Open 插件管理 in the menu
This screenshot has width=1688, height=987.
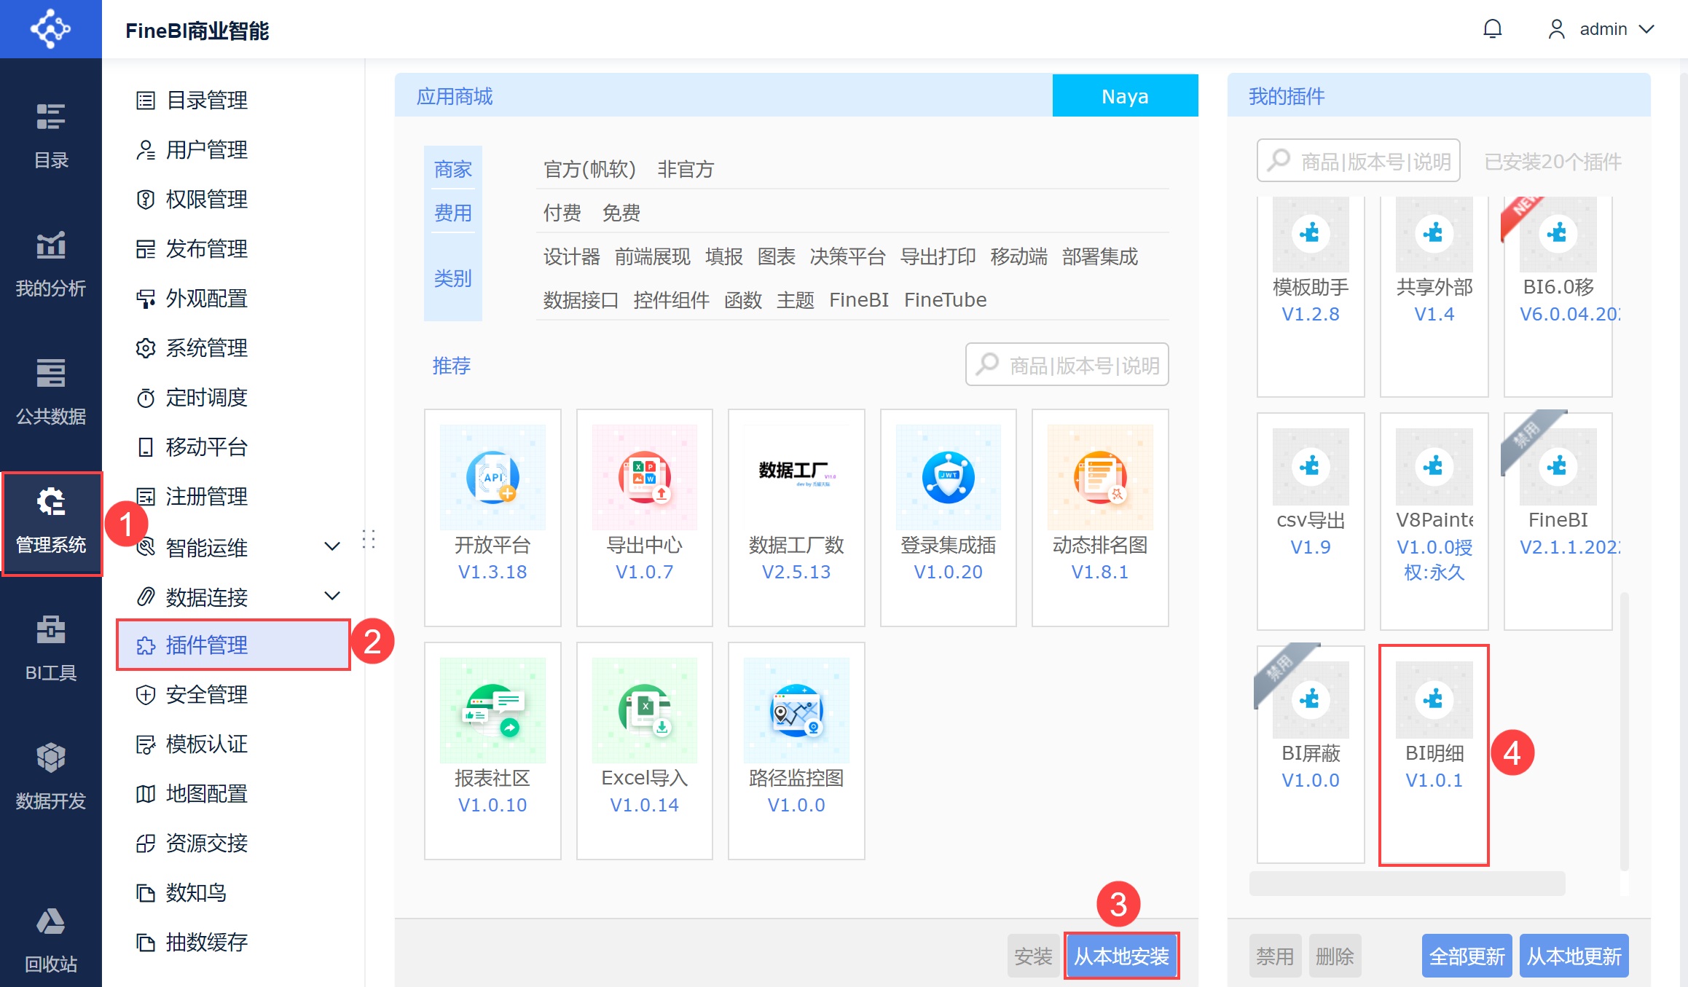click(206, 645)
